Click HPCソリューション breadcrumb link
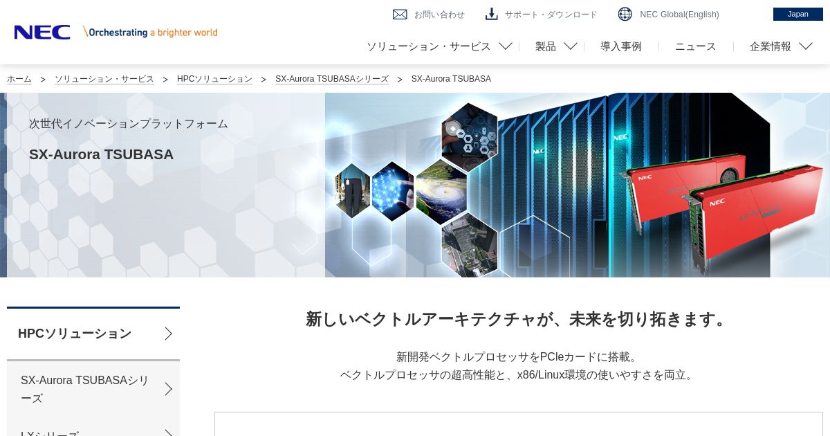The image size is (830, 436). 214,79
